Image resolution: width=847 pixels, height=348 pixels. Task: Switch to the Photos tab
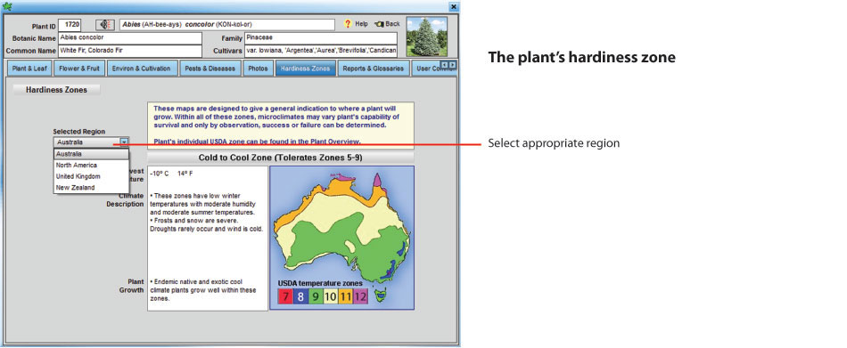pyautogui.click(x=259, y=69)
